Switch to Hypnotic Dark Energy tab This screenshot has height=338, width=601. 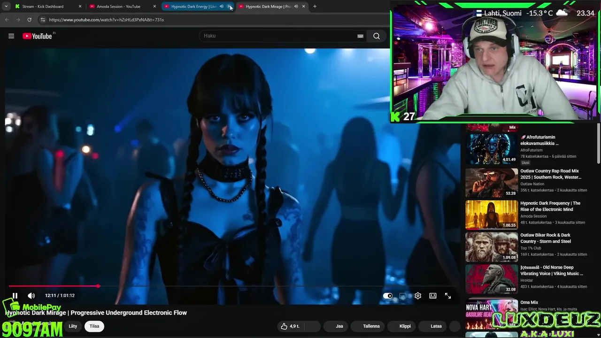coord(193,7)
